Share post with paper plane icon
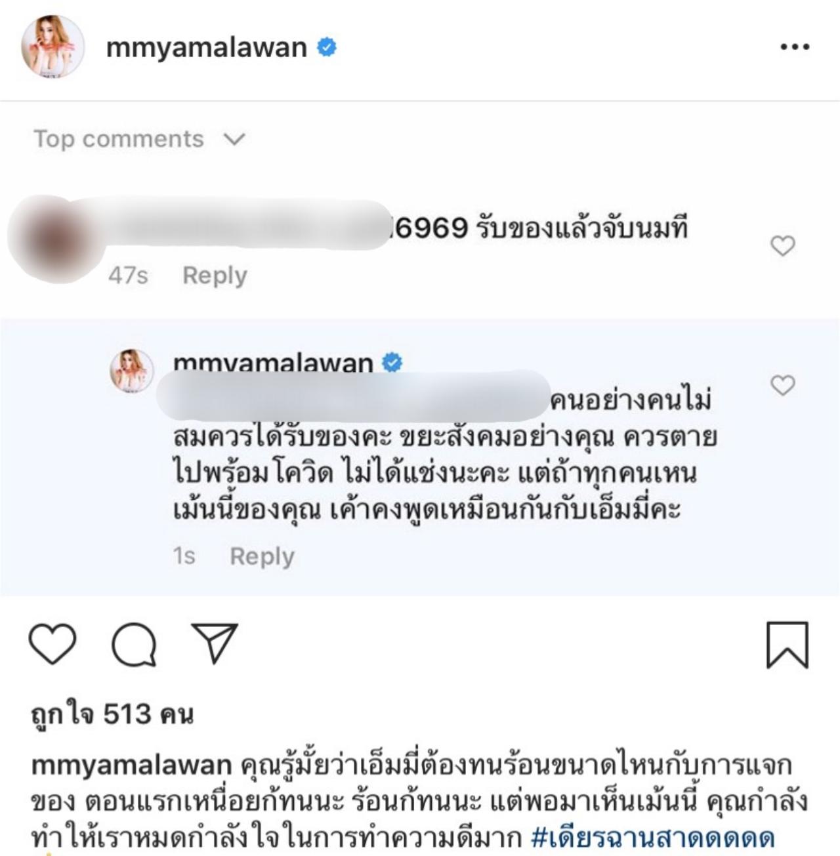The width and height of the screenshot is (840, 856). pos(215,643)
